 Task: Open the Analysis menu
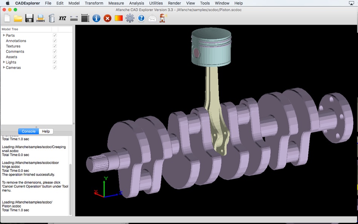pos(136,3)
